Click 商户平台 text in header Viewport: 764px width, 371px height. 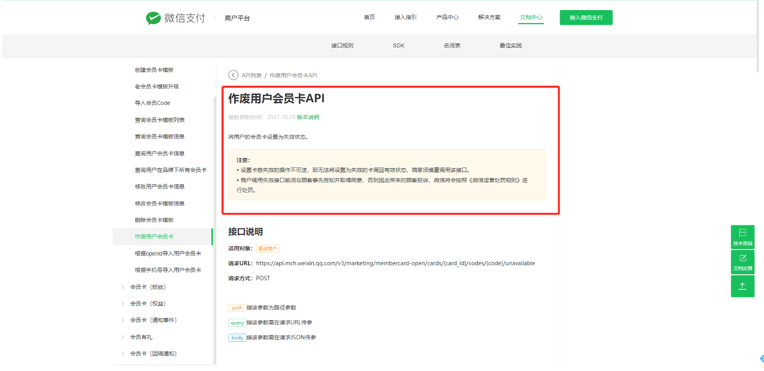click(x=237, y=18)
